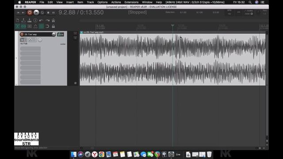Go to project start transport button

18,13
